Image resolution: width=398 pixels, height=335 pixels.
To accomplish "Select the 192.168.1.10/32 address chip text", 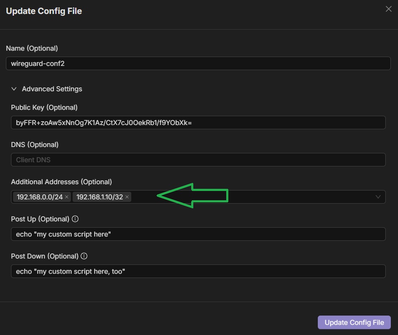I will (x=100, y=197).
